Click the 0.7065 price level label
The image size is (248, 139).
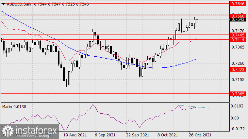coord(238,94)
